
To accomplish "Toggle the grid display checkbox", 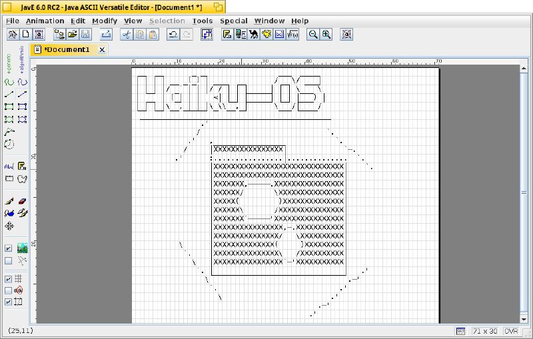I will click(x=9, y=279).
